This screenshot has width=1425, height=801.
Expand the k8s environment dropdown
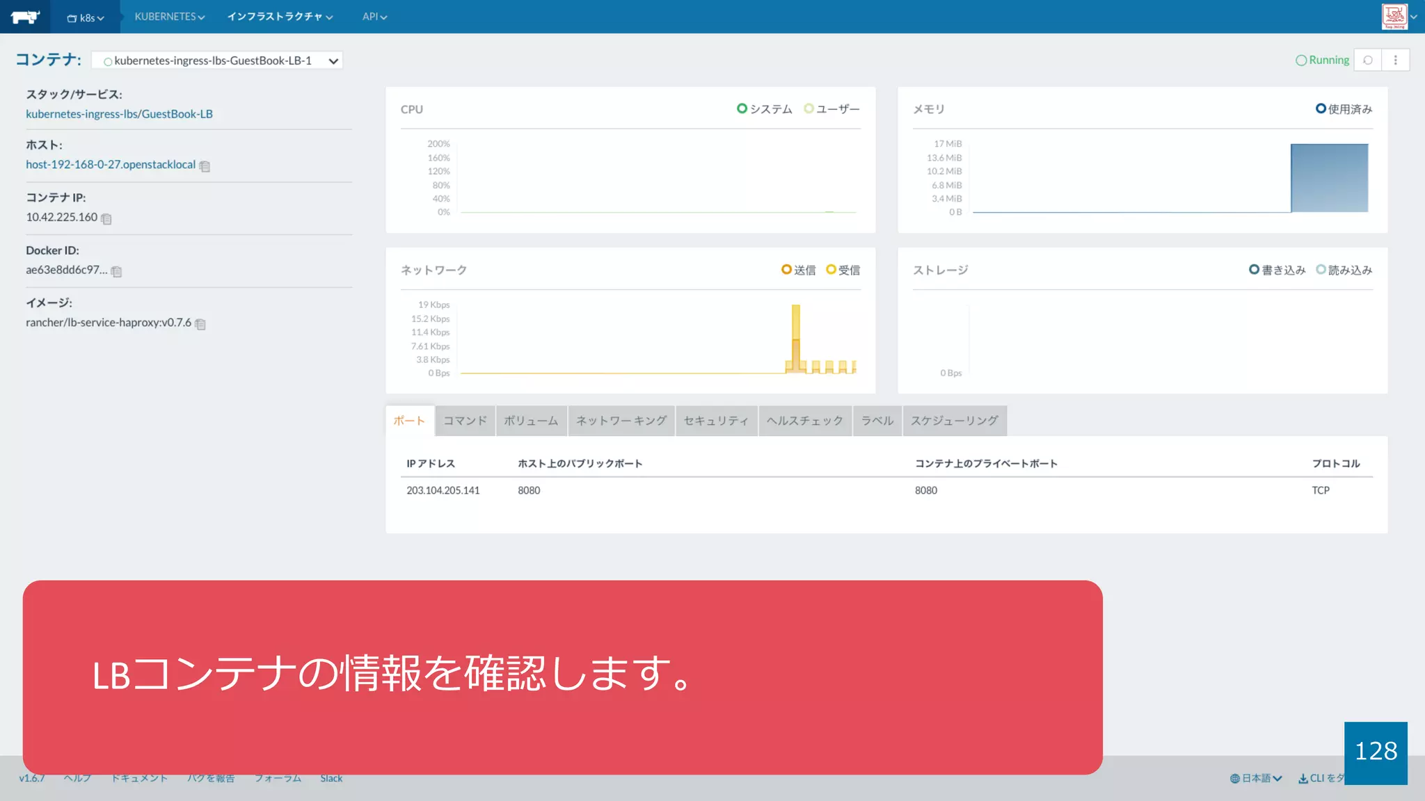point(86,18)
